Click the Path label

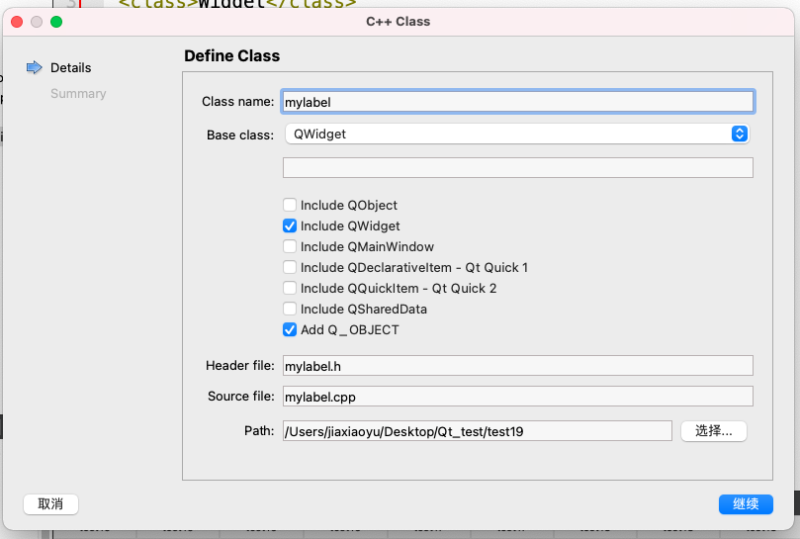point(259,431)
